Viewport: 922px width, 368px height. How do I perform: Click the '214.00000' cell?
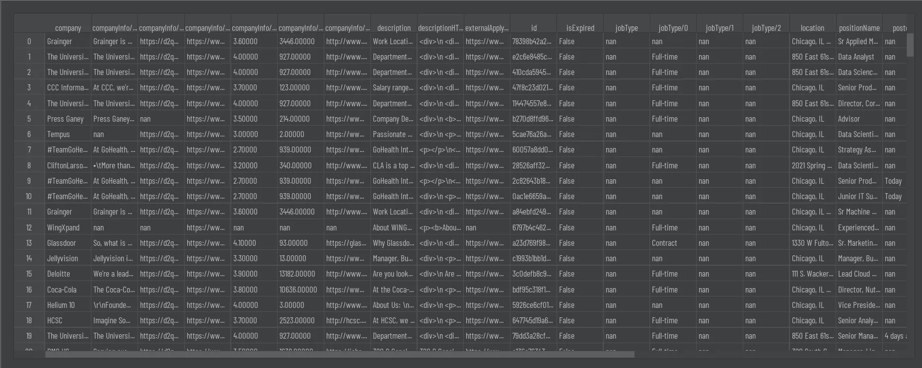point(300,119)
